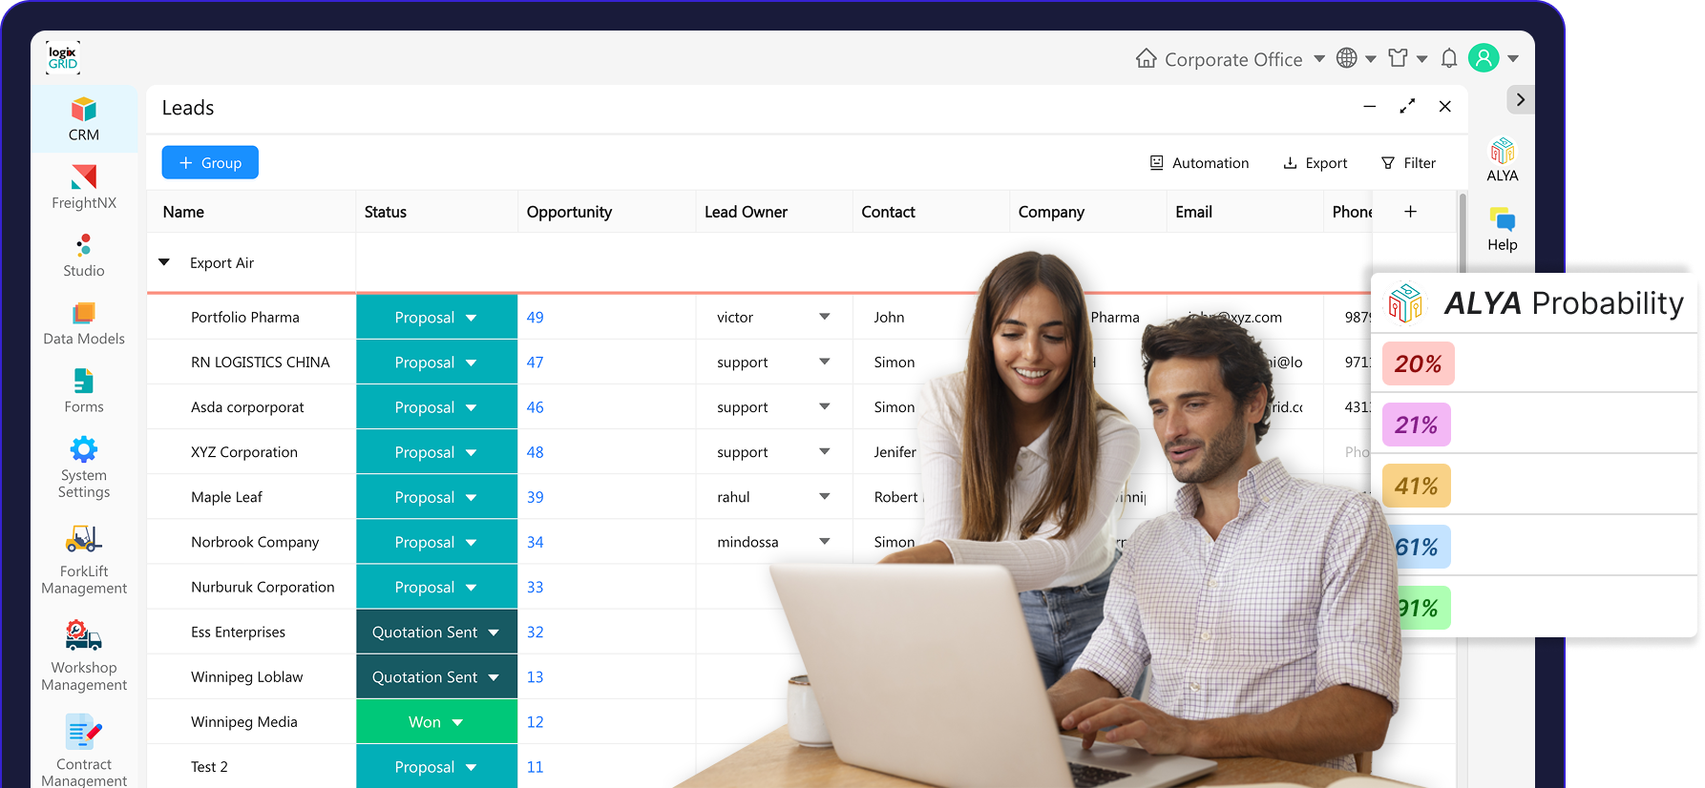
Task: Collapse the Export Air group
Action: click(164, 262)
